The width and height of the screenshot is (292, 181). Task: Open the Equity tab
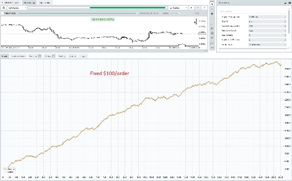click(4, 56)
